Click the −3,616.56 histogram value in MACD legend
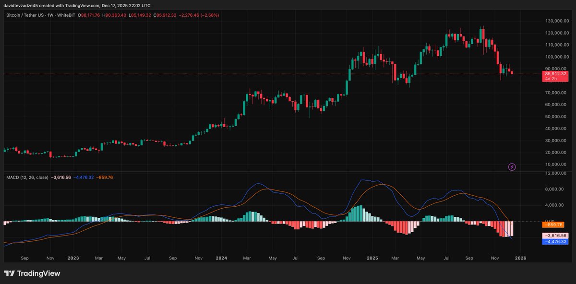 [x=61, y=177]
